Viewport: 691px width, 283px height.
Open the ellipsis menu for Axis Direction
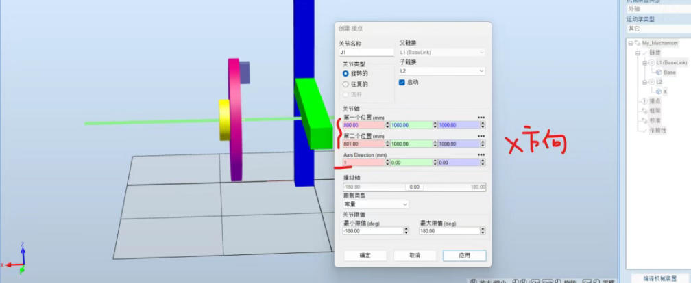click(x=481, y=155)
